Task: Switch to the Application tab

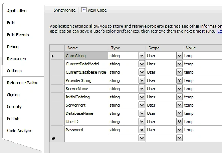Action: pyautogui.click(x=16, y=11)
